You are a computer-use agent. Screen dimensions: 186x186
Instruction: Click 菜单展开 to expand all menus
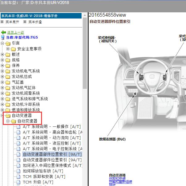pyautogui.click(x=12, y=22)
